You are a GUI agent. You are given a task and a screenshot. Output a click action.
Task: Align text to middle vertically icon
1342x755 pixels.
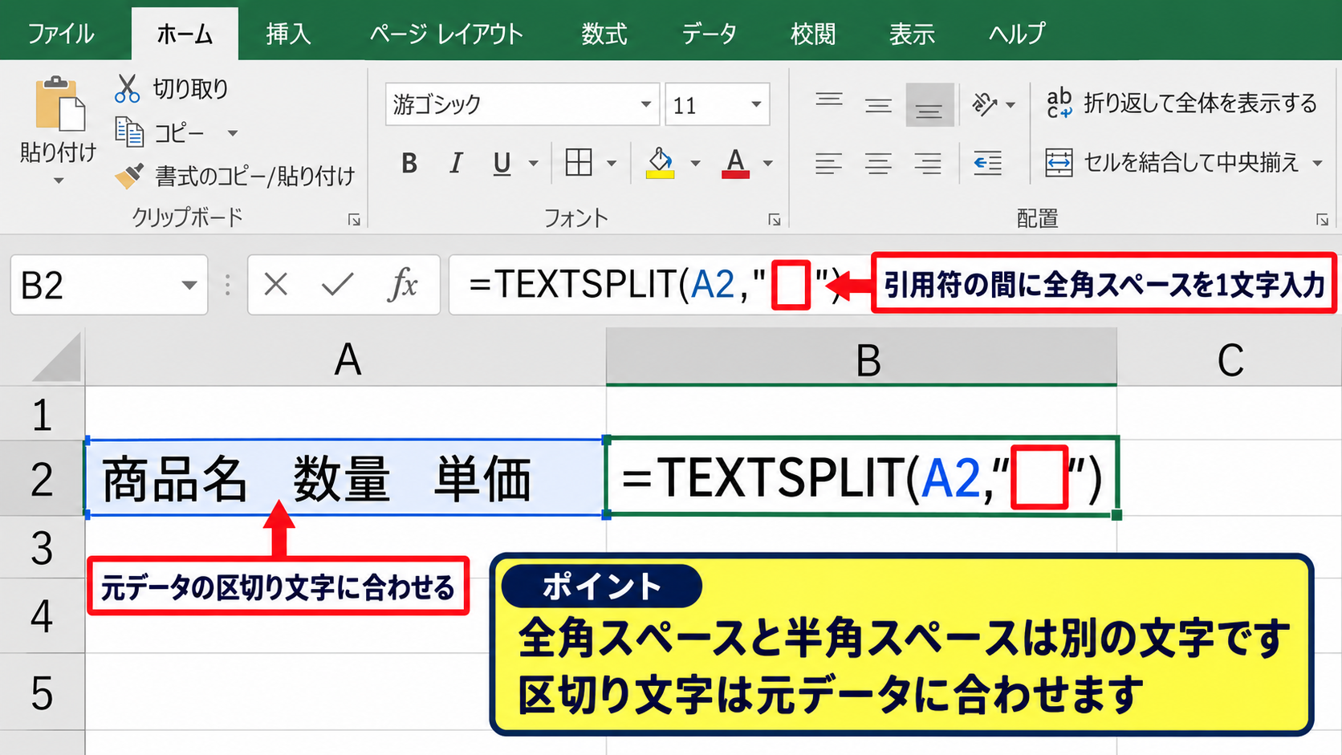879,105
